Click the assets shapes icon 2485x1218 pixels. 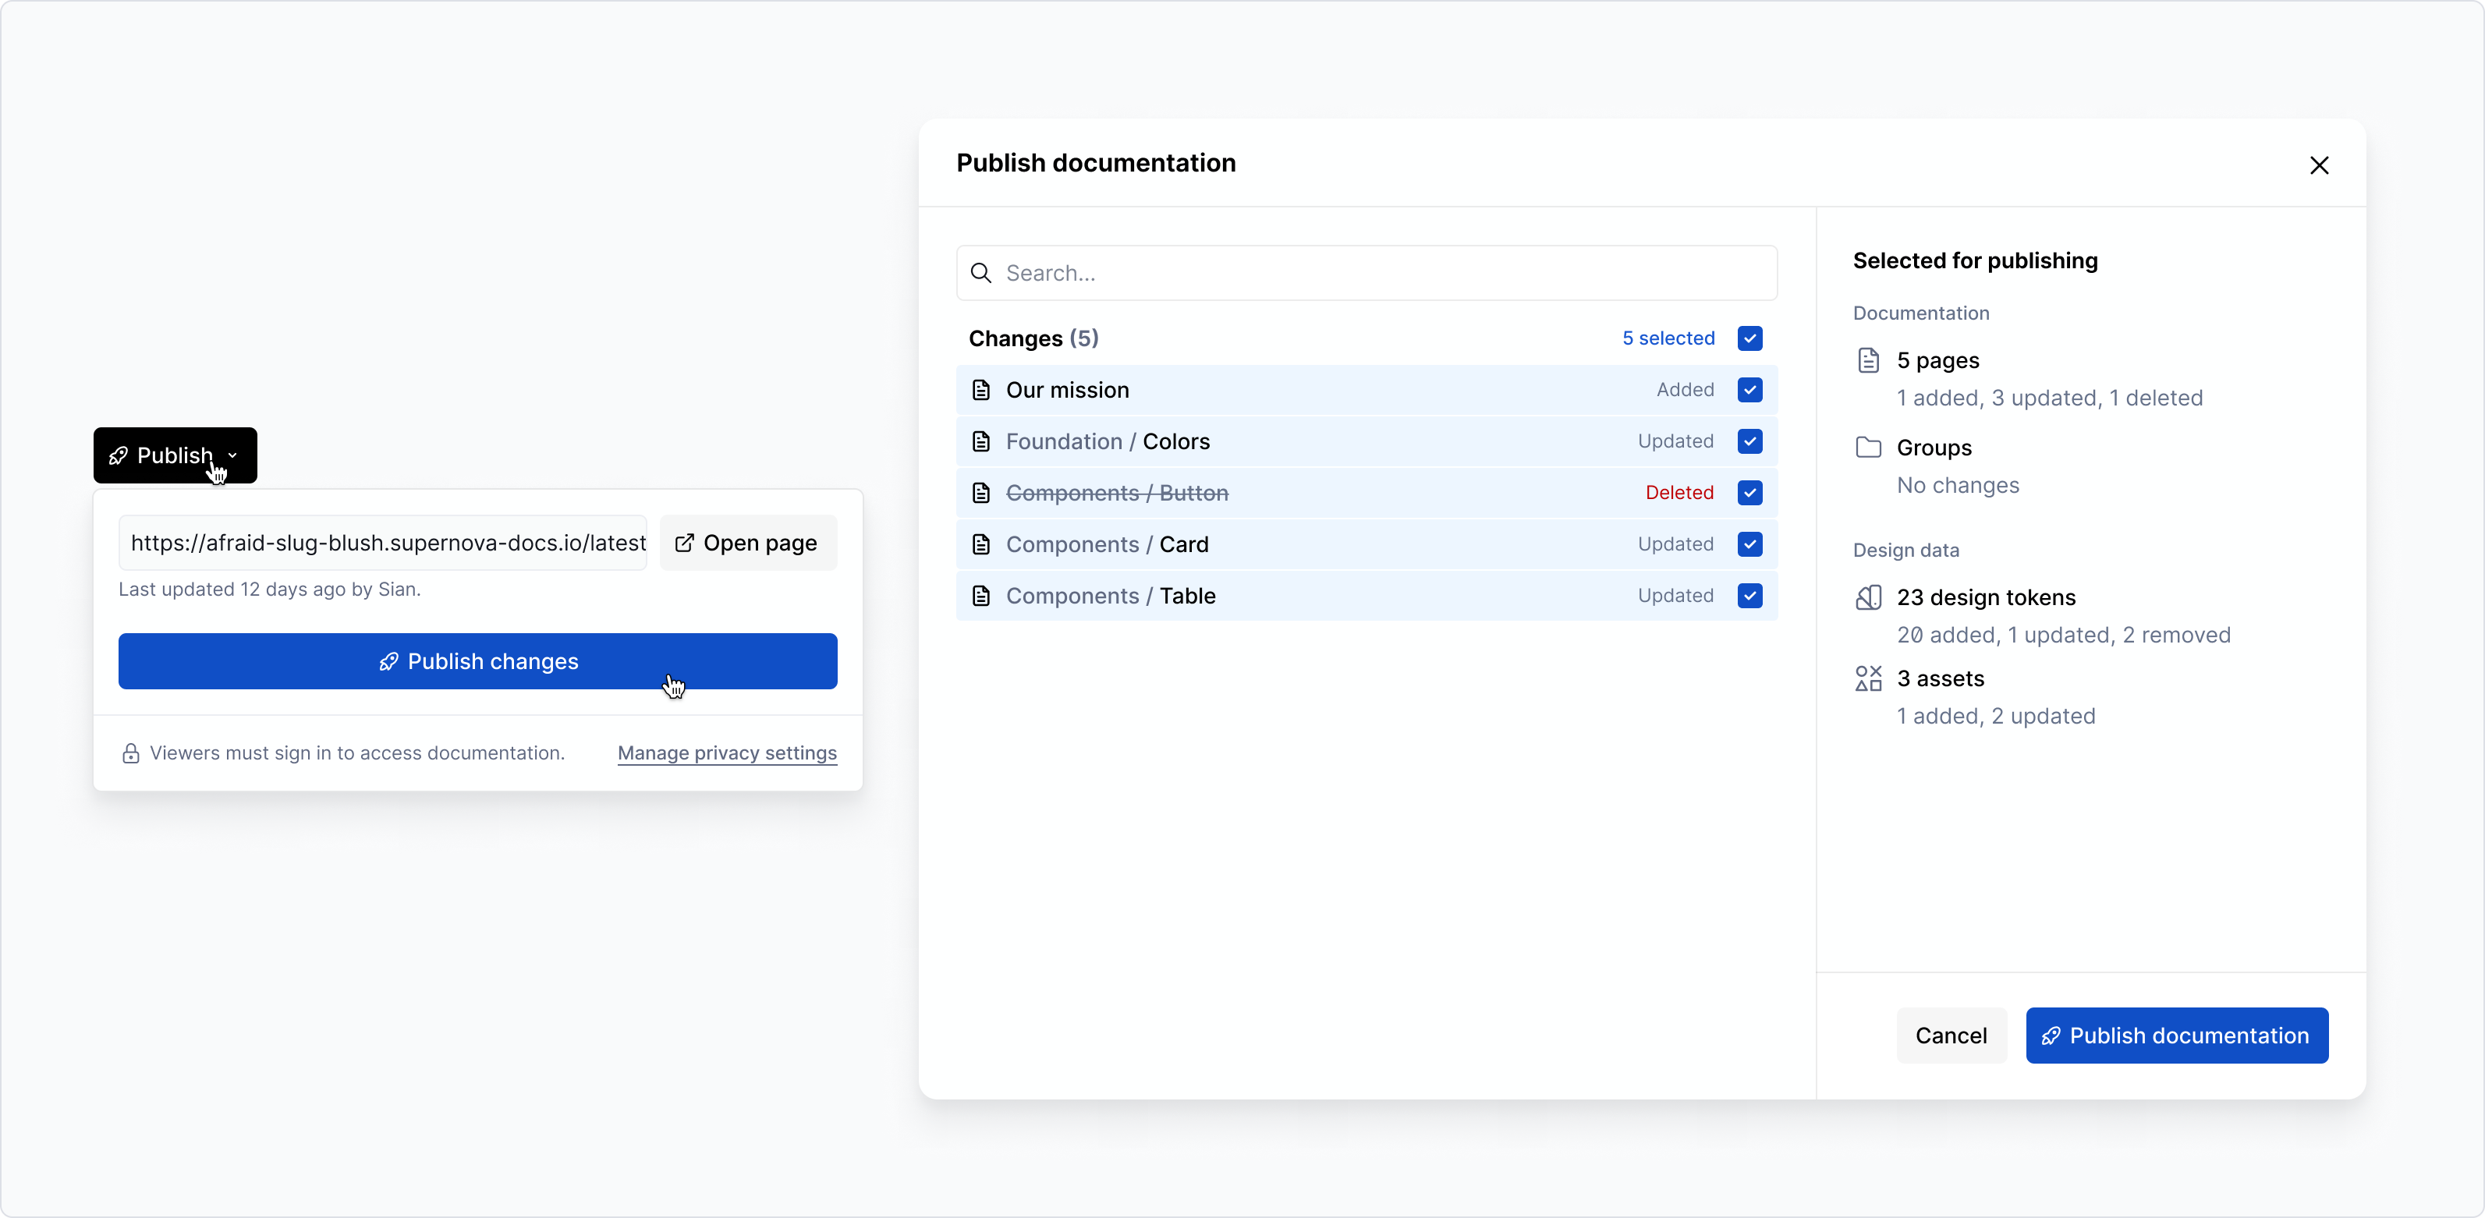pos(1869,679)
